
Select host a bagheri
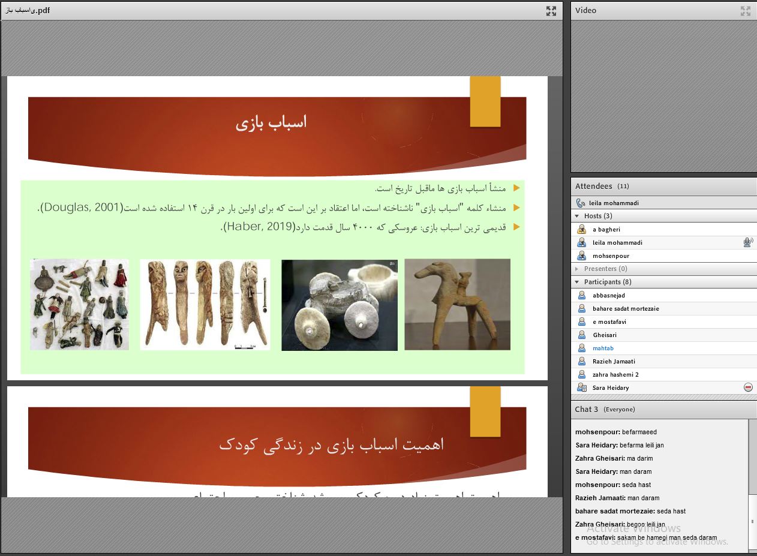coord(663,230)
